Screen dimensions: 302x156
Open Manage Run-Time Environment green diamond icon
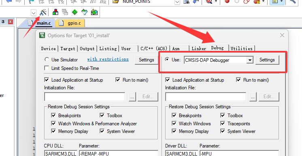75,12
